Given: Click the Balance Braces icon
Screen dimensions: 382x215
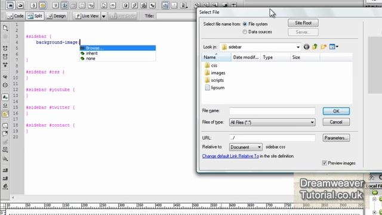Looking at the screenshot, I should point(5,85).
